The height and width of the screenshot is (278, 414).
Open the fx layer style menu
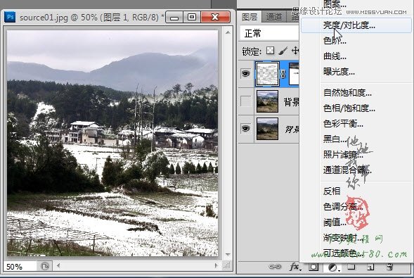point(295,267)
